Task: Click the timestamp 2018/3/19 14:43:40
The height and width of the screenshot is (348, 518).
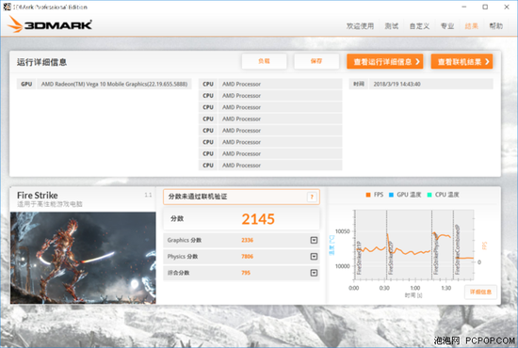Action: click(397, 84)
